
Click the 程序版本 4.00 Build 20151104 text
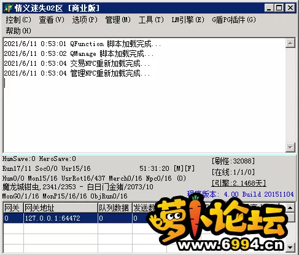click(x=240, y=194)
